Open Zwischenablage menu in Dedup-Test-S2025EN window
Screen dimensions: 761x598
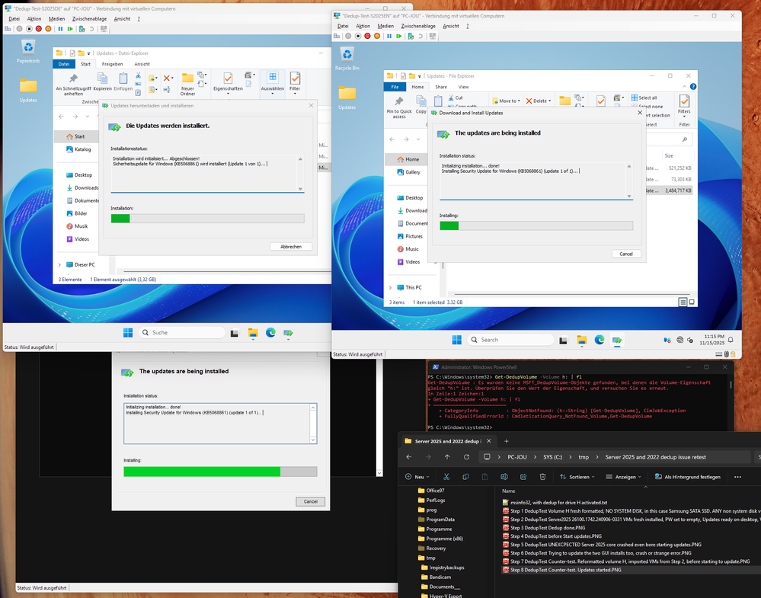click(x=418, y=26)
